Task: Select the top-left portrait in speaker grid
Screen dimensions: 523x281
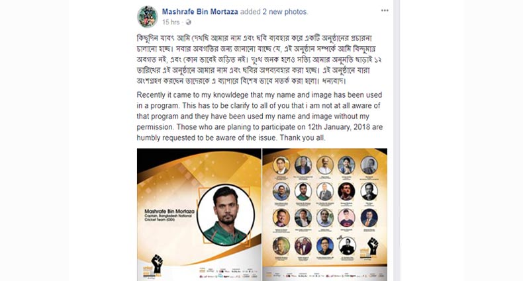Action: click(281, 165)
